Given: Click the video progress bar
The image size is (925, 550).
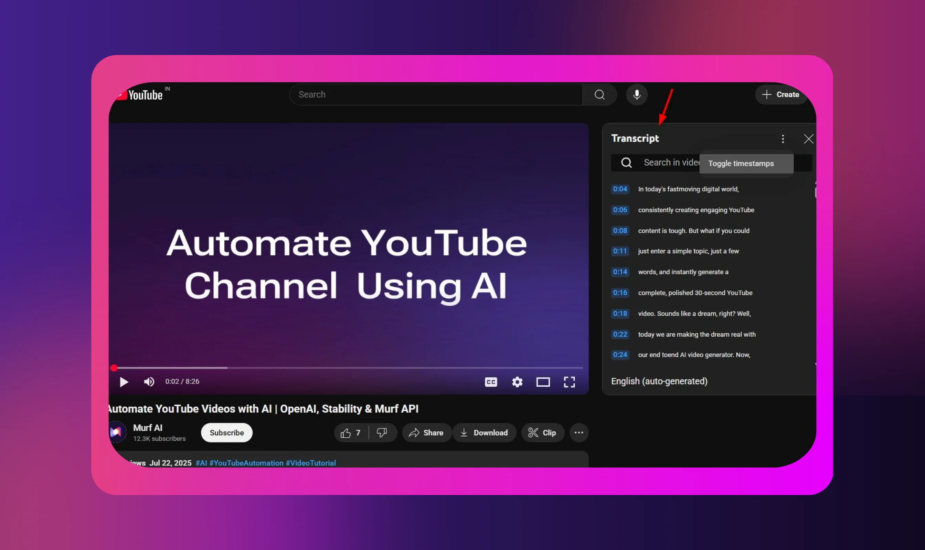Looking at the screenshot, I should pos(349,368).
